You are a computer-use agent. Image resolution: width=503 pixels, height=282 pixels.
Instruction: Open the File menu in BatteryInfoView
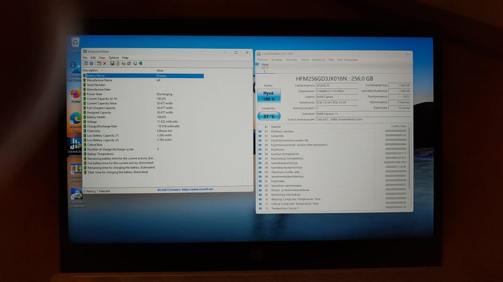pos(85,58)
